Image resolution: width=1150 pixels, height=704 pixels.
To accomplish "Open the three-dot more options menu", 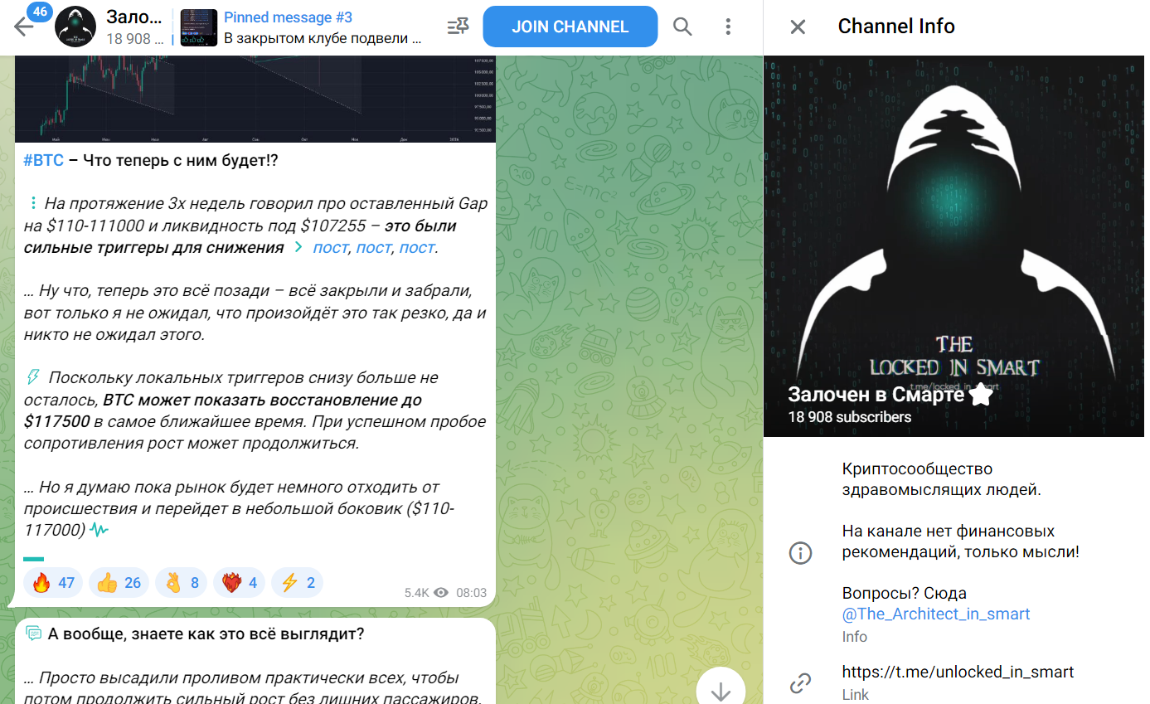I will pos(728,27).
